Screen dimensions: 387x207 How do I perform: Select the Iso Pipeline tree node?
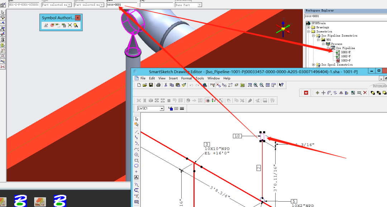coord(345,48)
